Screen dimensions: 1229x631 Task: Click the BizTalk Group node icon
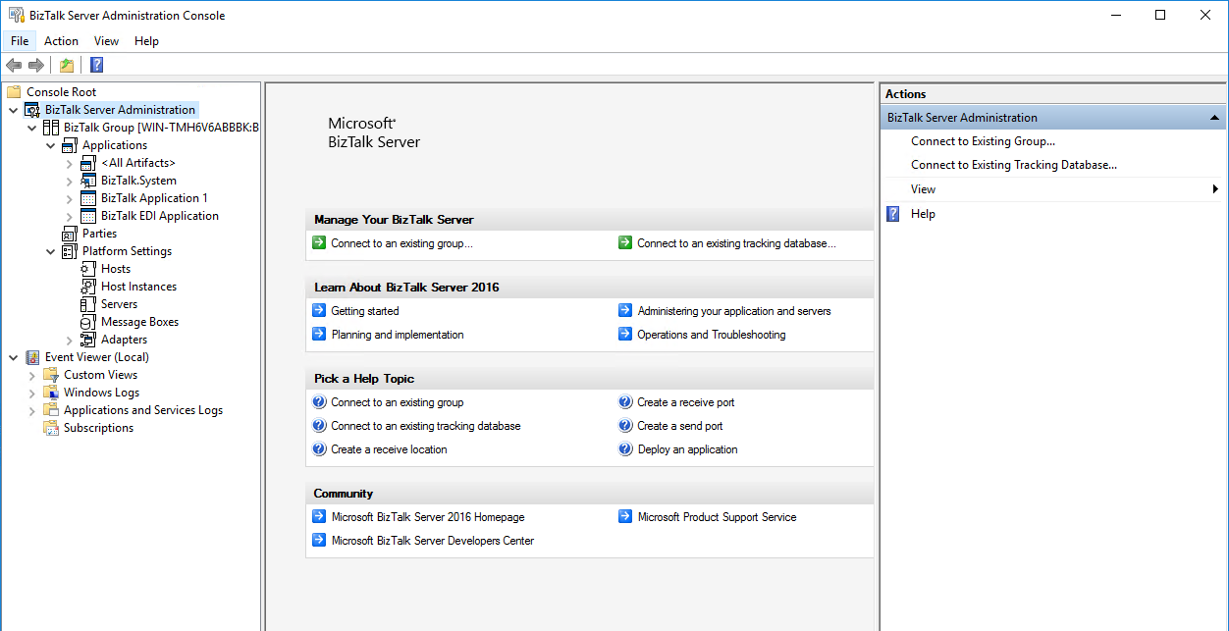(51, 128)
